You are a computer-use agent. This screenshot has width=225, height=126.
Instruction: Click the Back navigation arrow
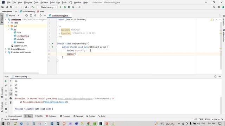17,7
